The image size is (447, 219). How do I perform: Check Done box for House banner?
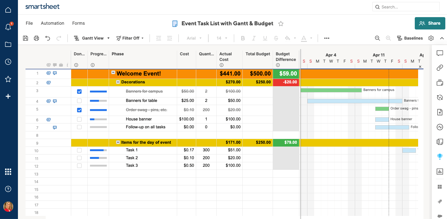coord(79,119)
